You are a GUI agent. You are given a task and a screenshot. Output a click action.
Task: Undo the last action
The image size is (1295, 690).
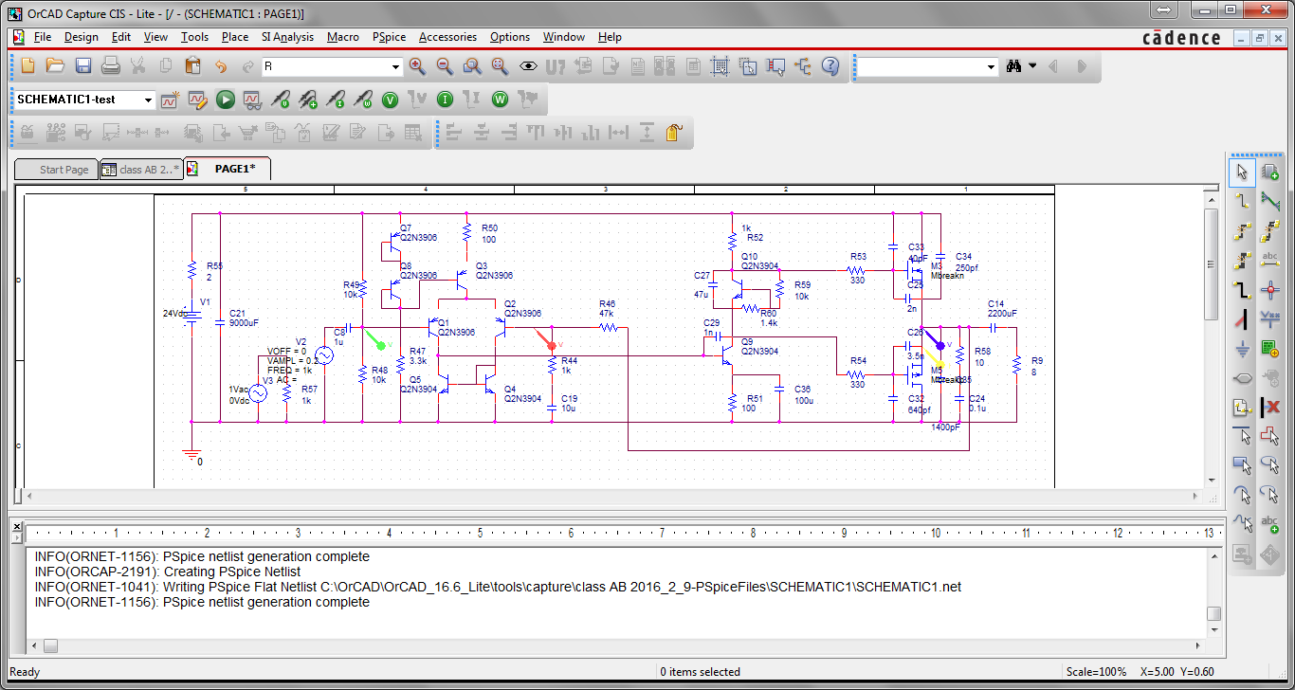tap(221, 66)
